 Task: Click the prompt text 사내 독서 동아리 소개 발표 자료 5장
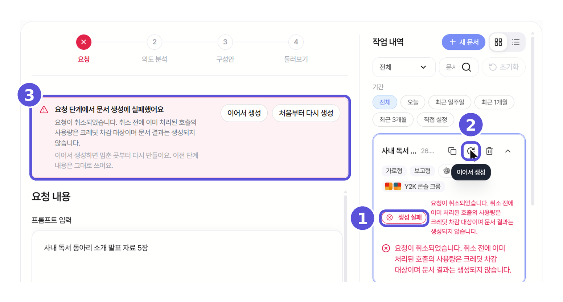point(96,248)
